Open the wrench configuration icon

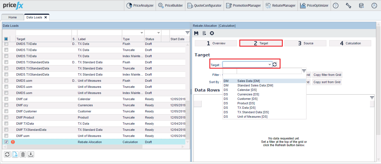[x=348, y=6]
